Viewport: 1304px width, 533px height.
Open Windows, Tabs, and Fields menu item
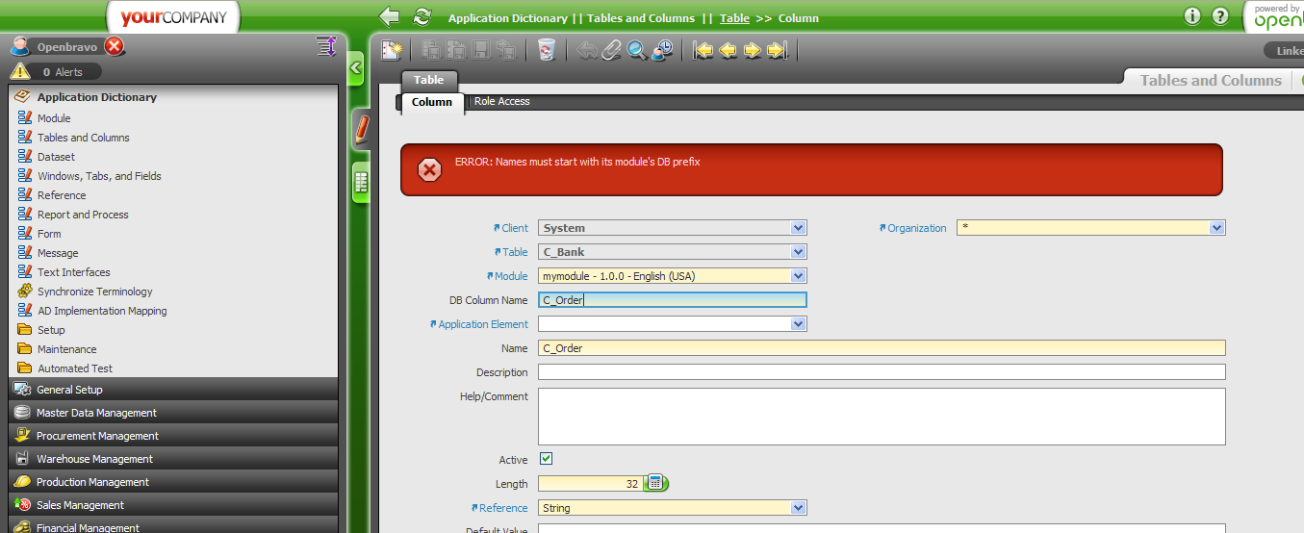tap(99, 176)
